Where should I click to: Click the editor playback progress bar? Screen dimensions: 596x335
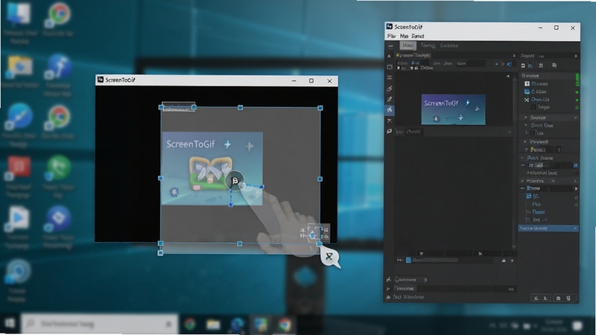(x=435, y=260)
